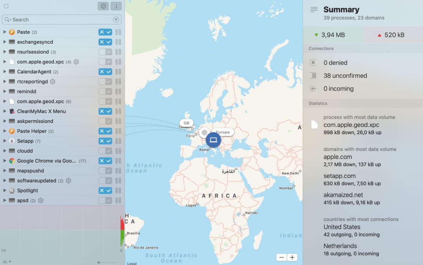Open gear options for softwareupdated
The image size is (423, 265).
(x=68, y=181)
